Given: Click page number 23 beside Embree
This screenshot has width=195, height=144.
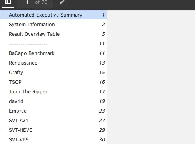Looking at the screenshot, I should (102, 111).
